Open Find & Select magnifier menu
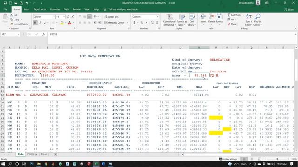Screen dimensions: 298x167 [x=257, y=20]
